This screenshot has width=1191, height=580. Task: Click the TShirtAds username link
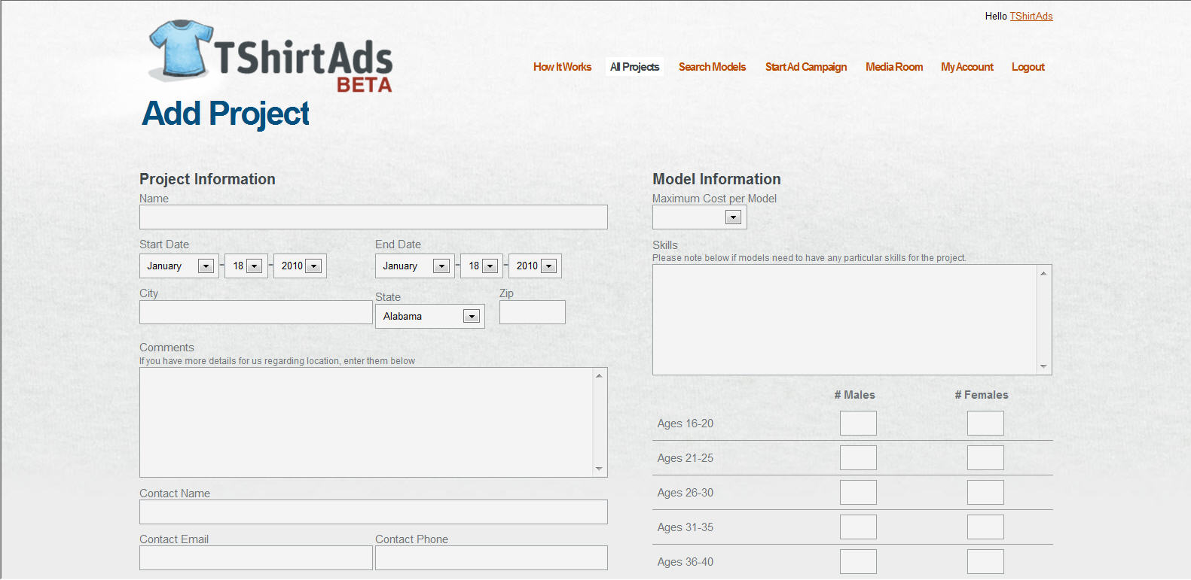coord(1031,16)
